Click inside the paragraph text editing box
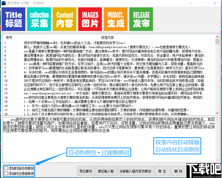222x178 pixels. coord(109,140)
